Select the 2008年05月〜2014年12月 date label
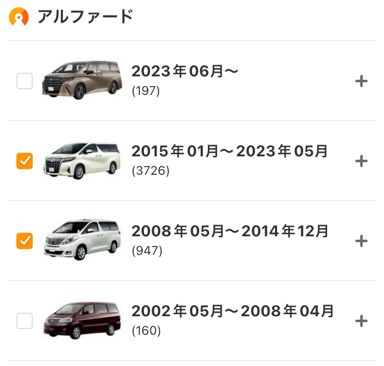The height and width of the screenshot is (366, 384). coord(230,231)
